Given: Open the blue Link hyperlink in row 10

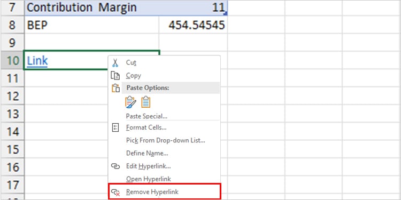Looking at the screenshot, I should [x=37, y=61].
